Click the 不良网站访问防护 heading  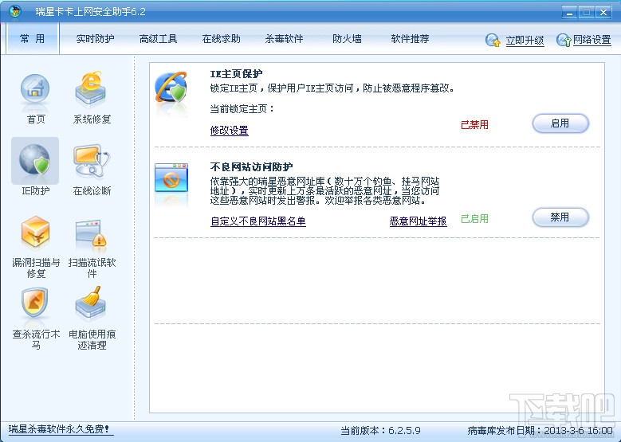(x=251, y=167)
